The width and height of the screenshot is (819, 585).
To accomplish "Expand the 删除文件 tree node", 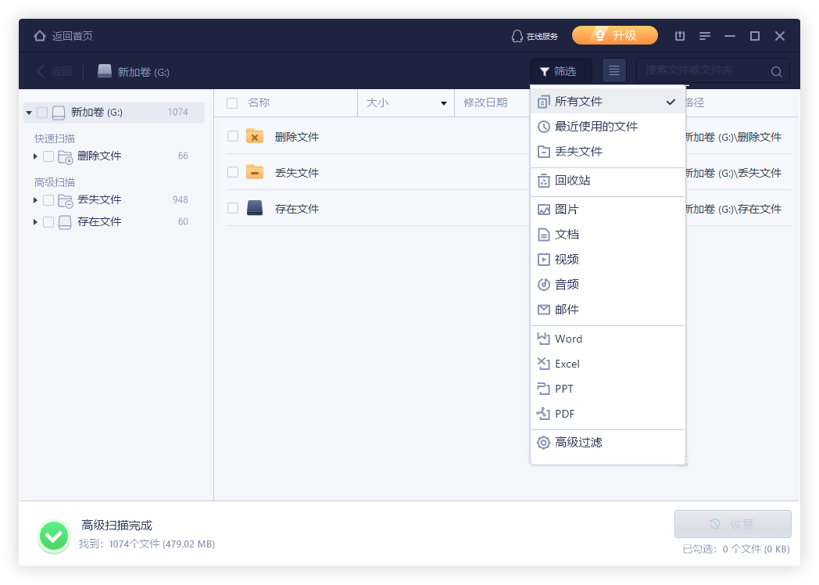I will click(34, 156).
